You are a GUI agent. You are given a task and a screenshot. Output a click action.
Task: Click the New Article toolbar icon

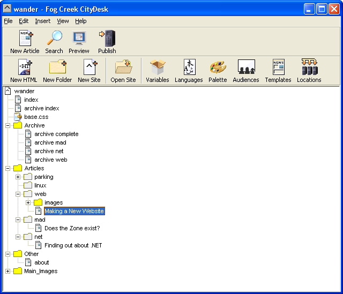(x=26, y=38)
